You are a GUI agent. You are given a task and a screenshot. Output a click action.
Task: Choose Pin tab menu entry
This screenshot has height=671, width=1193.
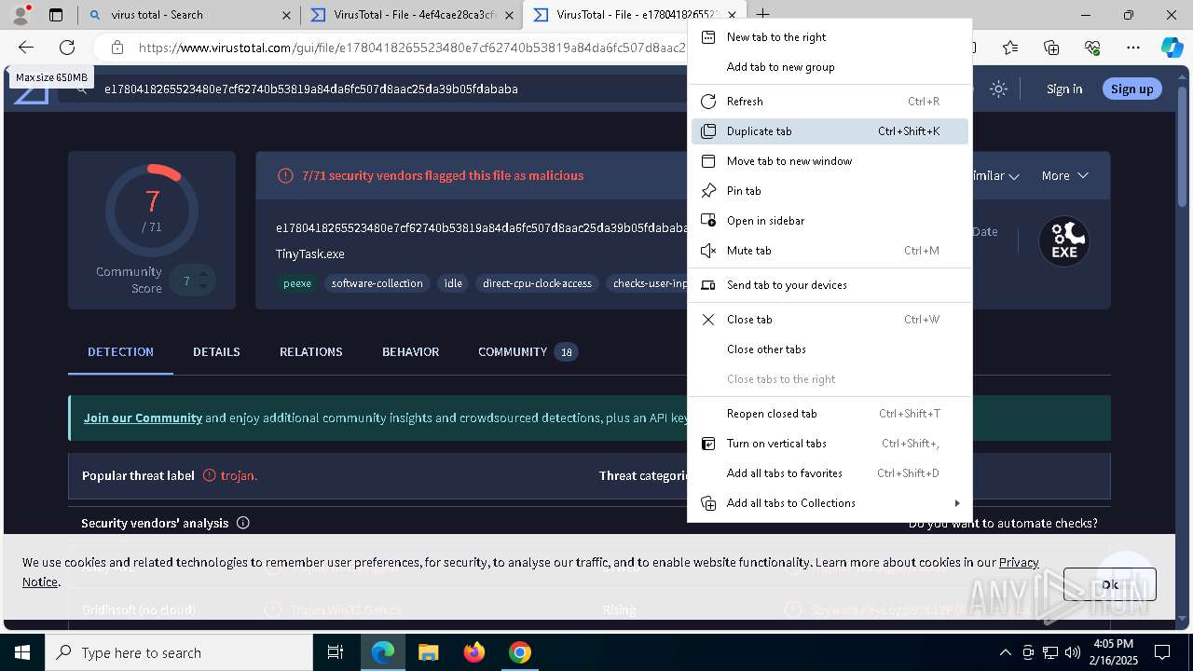point(830,191)
